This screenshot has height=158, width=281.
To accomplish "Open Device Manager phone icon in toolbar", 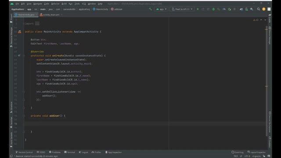I will (246, 9).
